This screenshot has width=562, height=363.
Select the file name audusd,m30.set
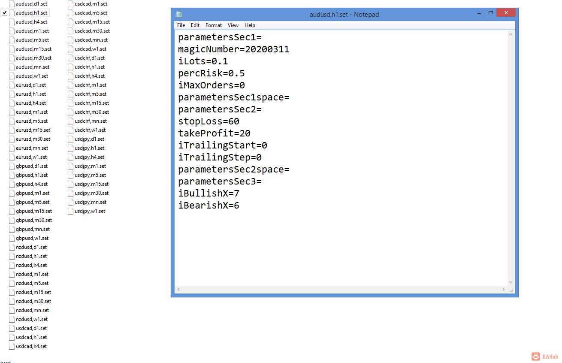pos(33,58)
